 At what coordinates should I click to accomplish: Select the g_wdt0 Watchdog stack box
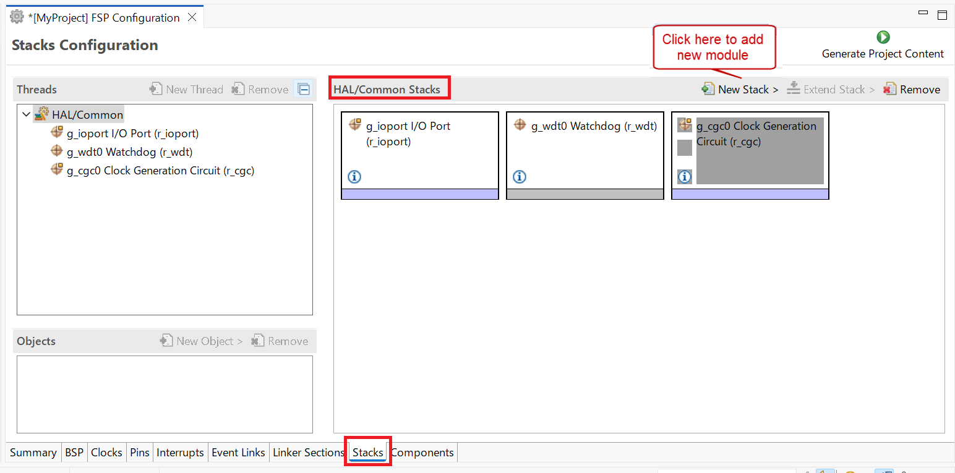coord(585,155)
